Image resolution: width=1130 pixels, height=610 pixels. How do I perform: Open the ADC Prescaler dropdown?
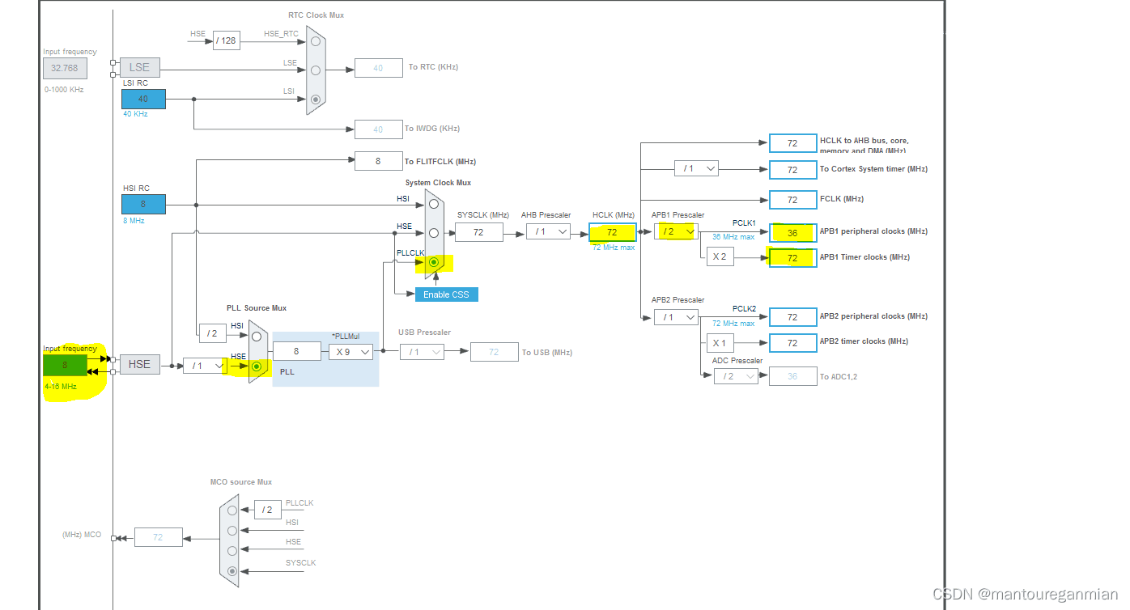click(736, 376)
